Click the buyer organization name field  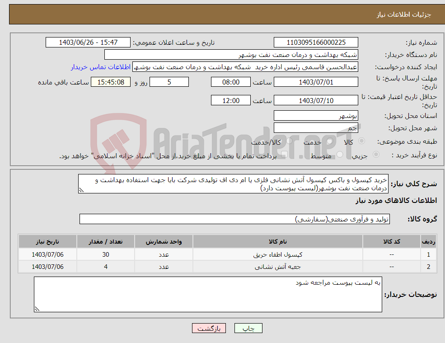[x=231, y=55]
